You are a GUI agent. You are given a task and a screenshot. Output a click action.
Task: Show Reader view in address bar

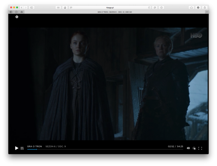pyautogui.click(x=71, y=7)
